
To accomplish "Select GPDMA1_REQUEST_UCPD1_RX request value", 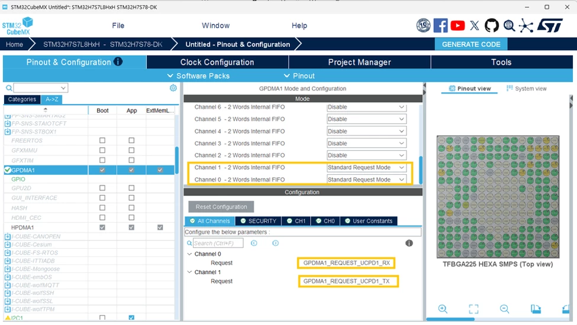I will [346, 263].
